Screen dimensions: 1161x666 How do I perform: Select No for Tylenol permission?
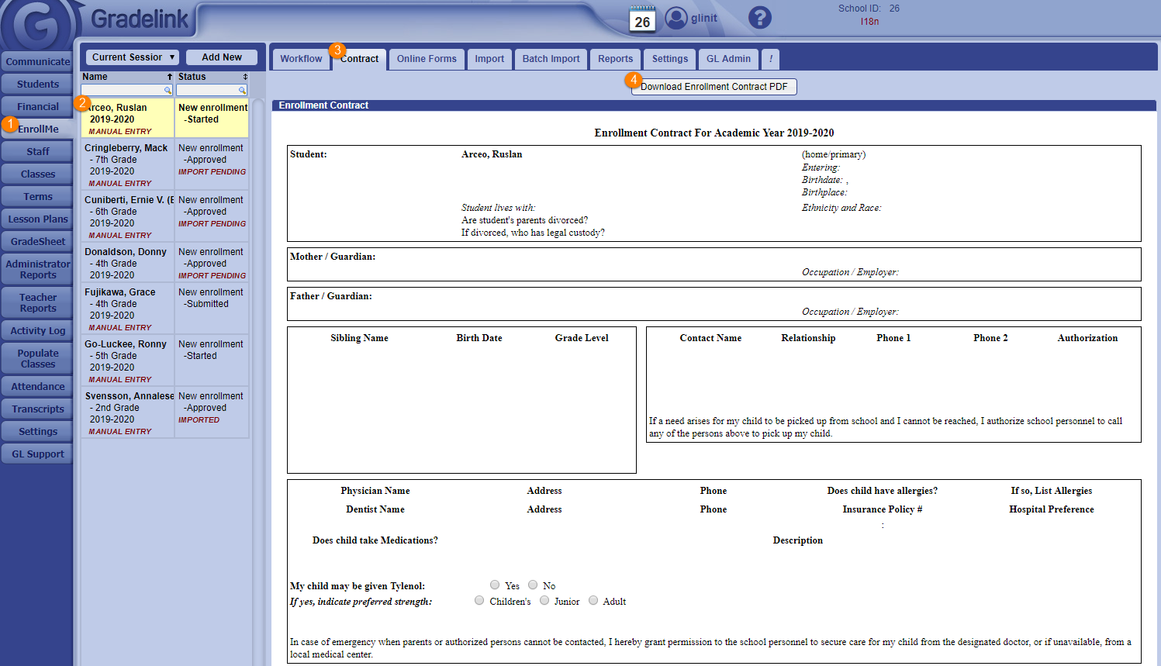(x=533, y=585)
